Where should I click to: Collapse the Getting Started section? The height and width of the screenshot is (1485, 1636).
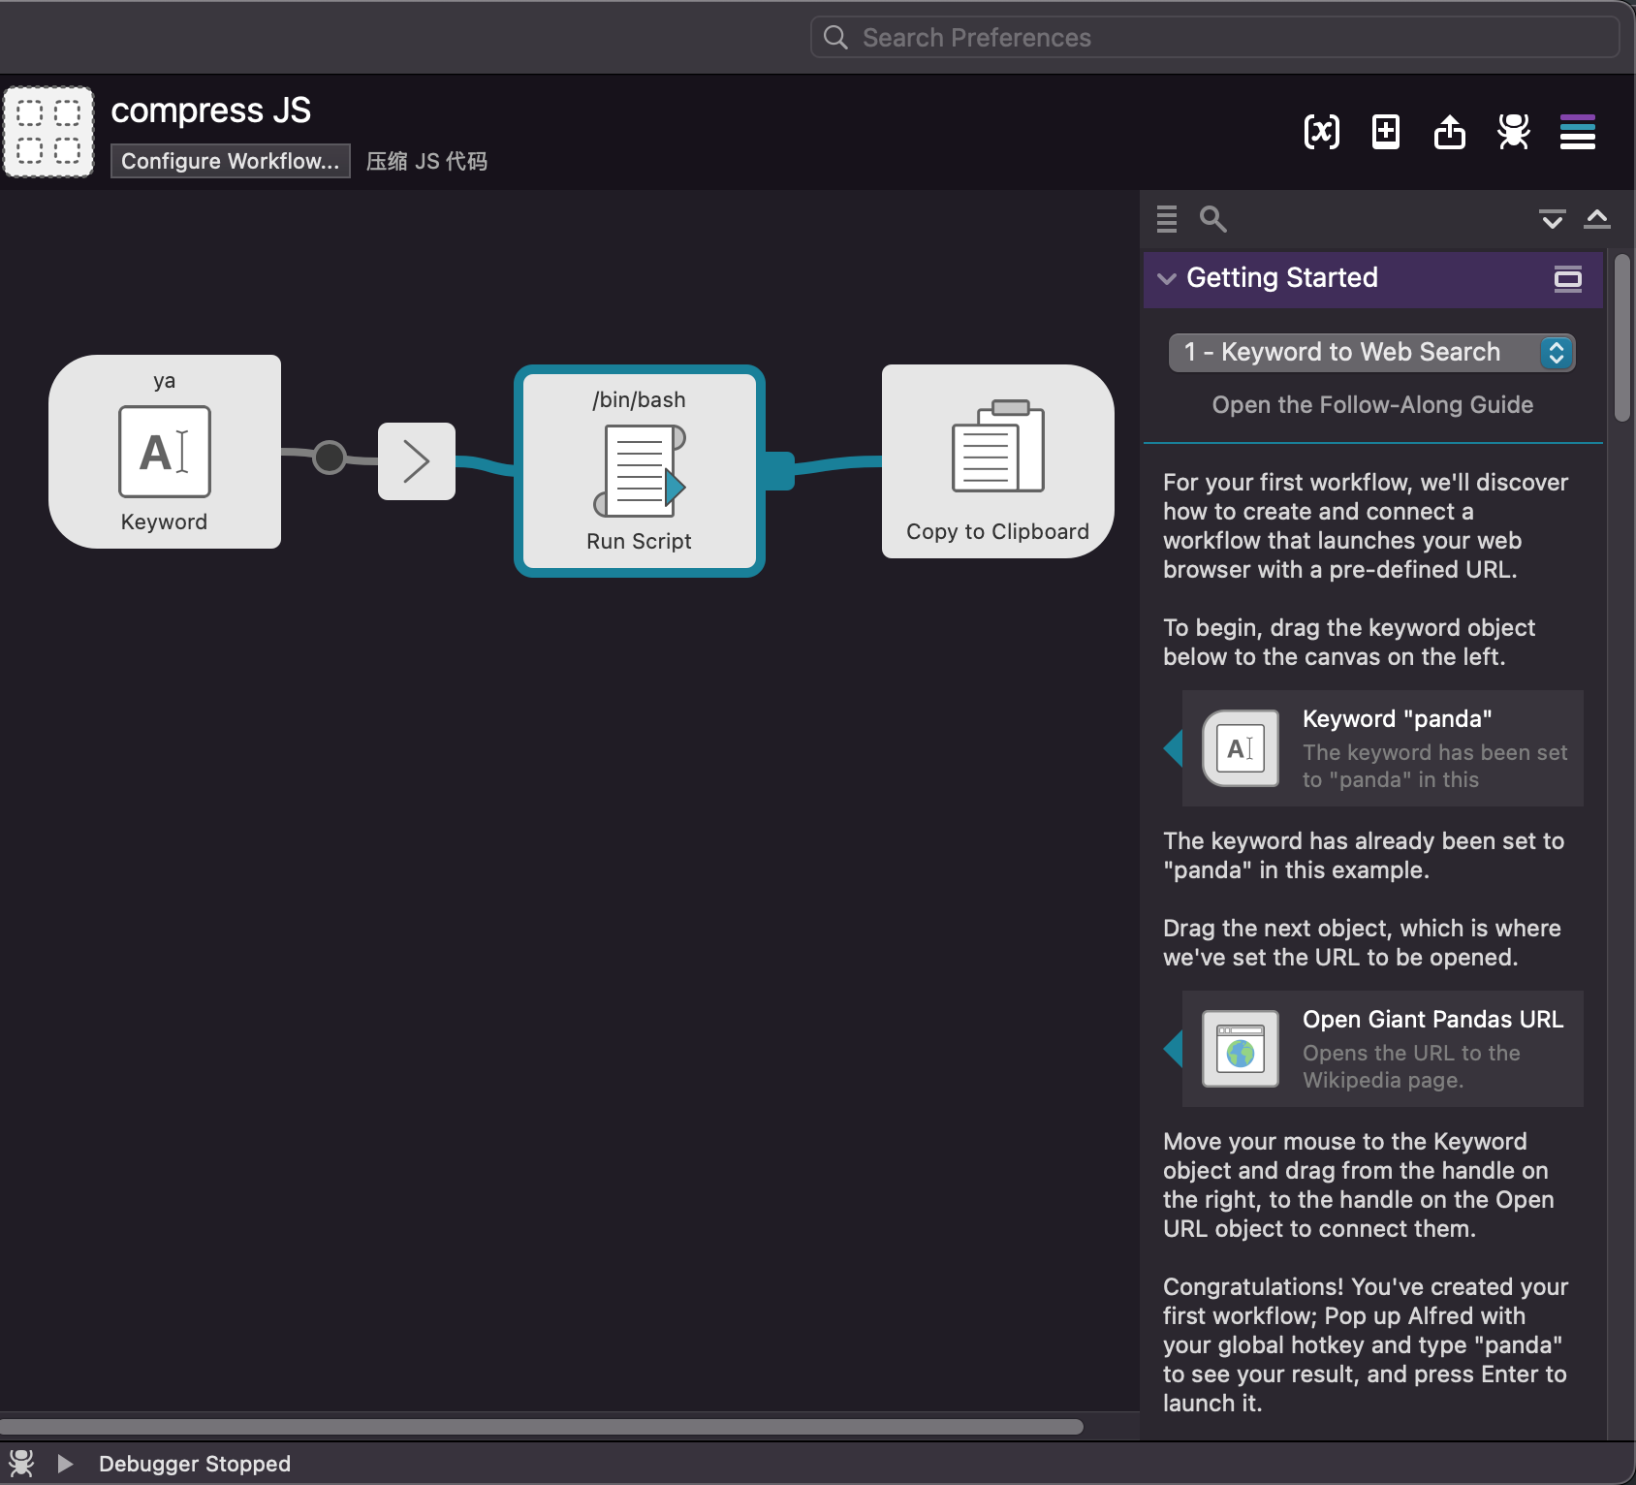1167,279
